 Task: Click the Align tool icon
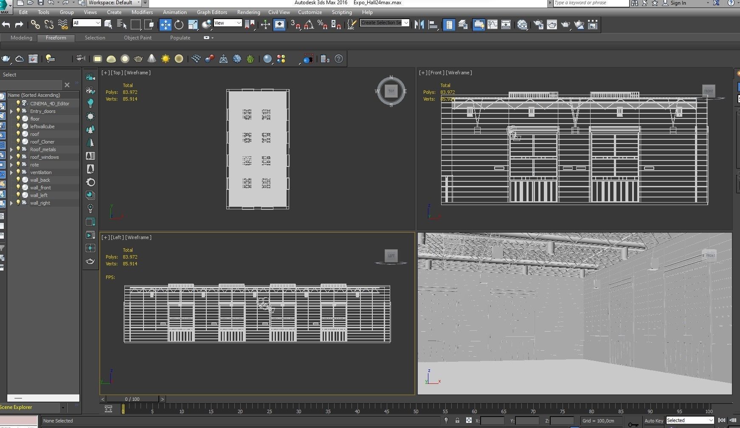click(433, 25)
